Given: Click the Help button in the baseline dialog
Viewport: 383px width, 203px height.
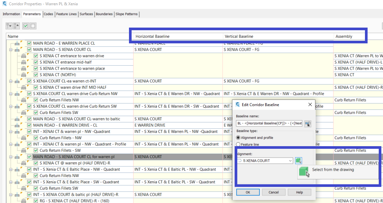Looking at the screenshot, I should point(299,192).
